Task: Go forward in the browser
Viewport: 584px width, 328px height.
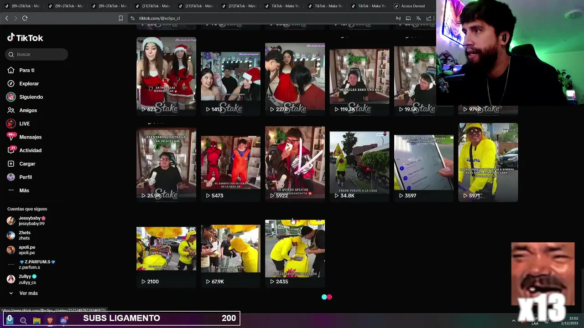Action: (16, 18)
